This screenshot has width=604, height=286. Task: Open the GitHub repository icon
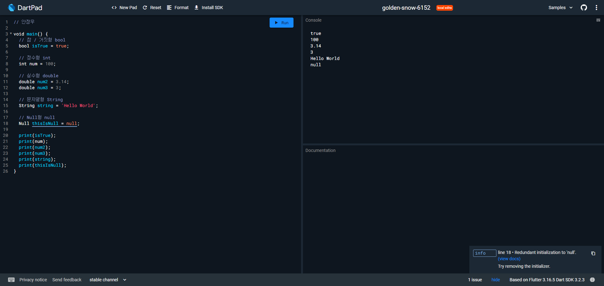click(x=584, y=8)
